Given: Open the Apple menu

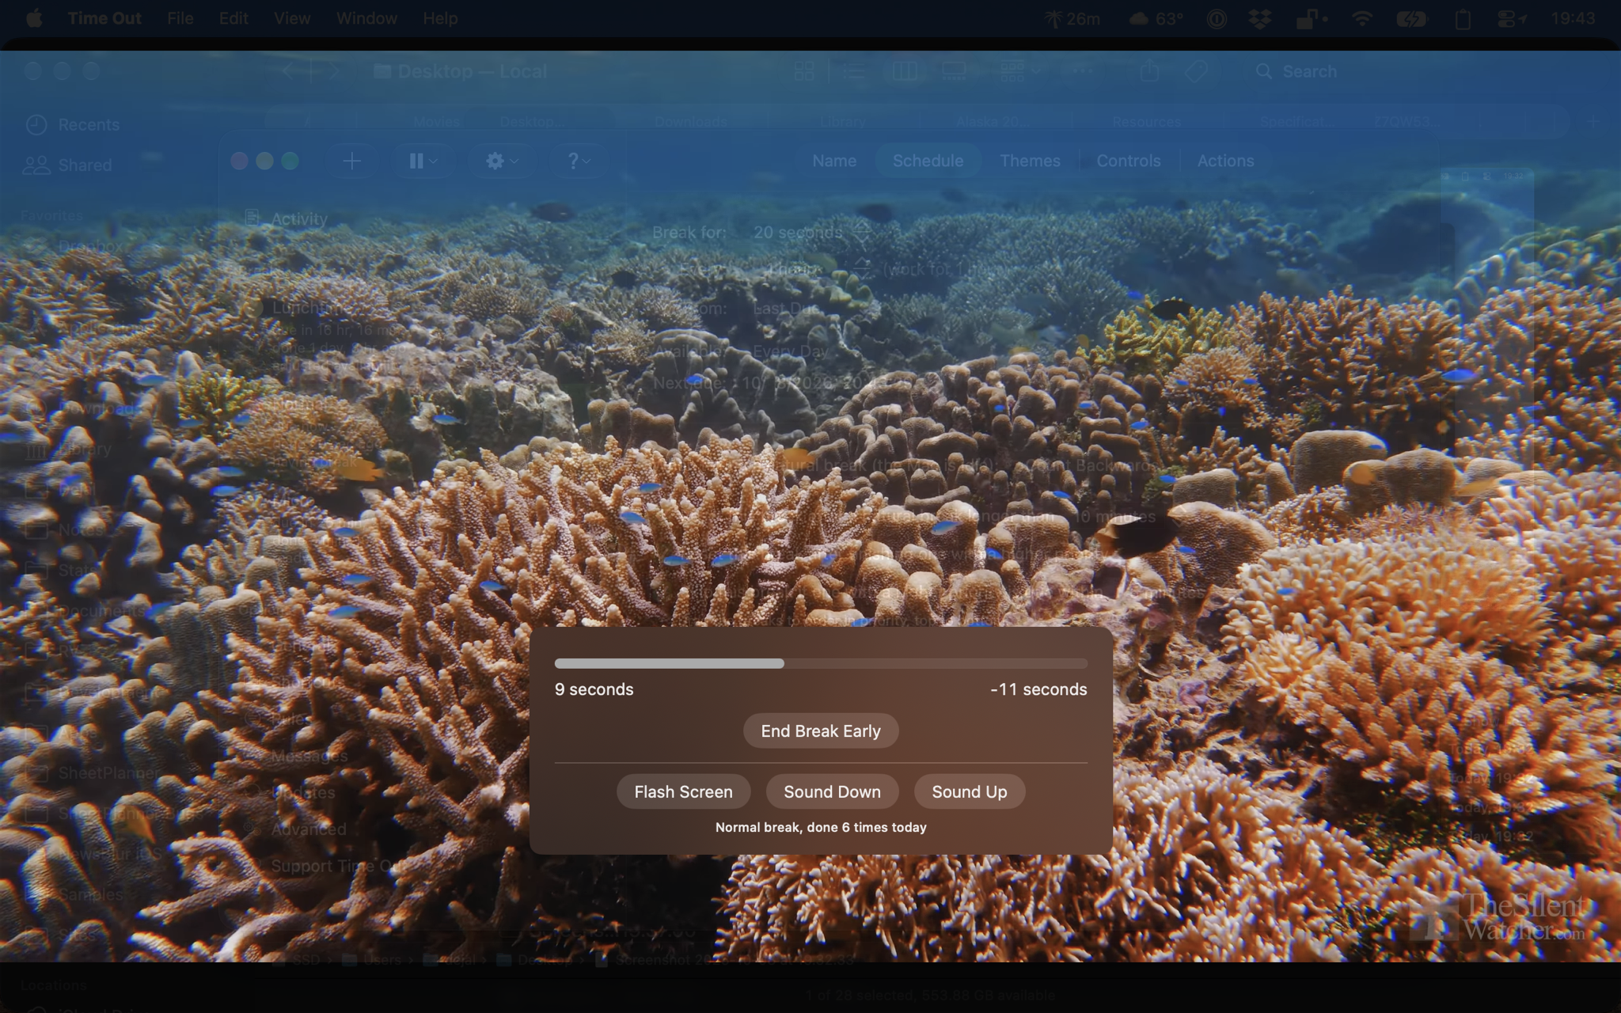Looking at the screenshot, I should coord(34,18).
